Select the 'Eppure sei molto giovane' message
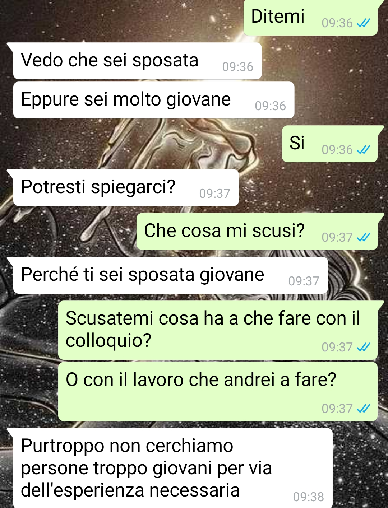Screen dimensions: 388x508 click(154, 100)
